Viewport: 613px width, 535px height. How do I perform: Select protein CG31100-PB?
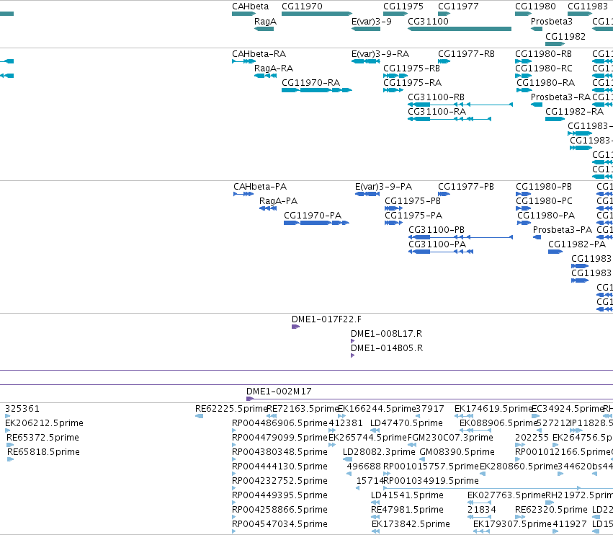(x=460, y=237)
